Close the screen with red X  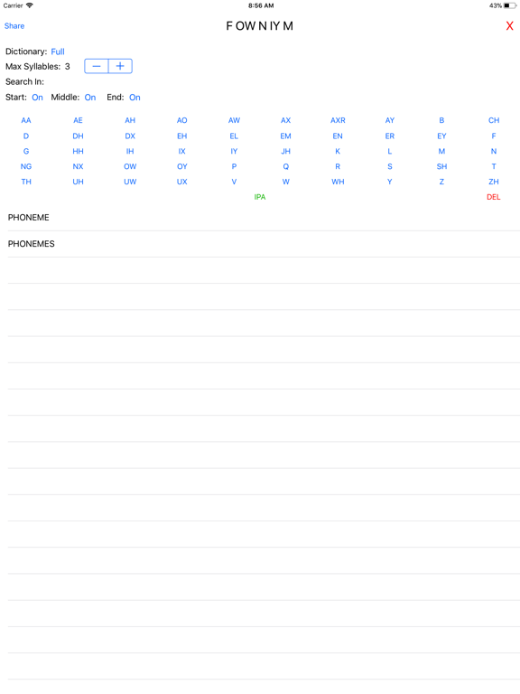tap(509, 26)
